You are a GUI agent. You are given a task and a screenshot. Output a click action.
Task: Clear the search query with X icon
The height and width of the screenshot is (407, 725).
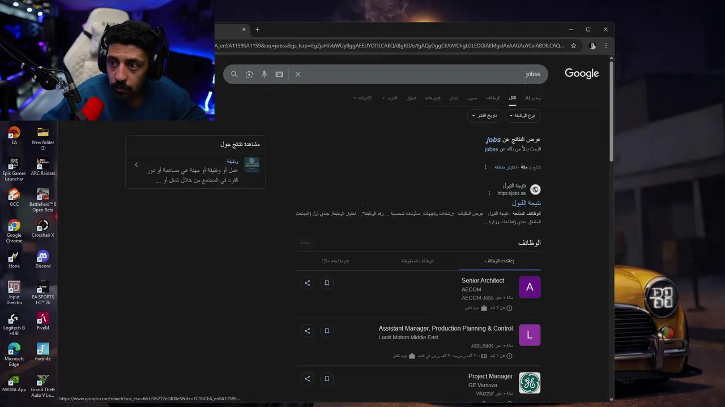click(x=298, y=74)
